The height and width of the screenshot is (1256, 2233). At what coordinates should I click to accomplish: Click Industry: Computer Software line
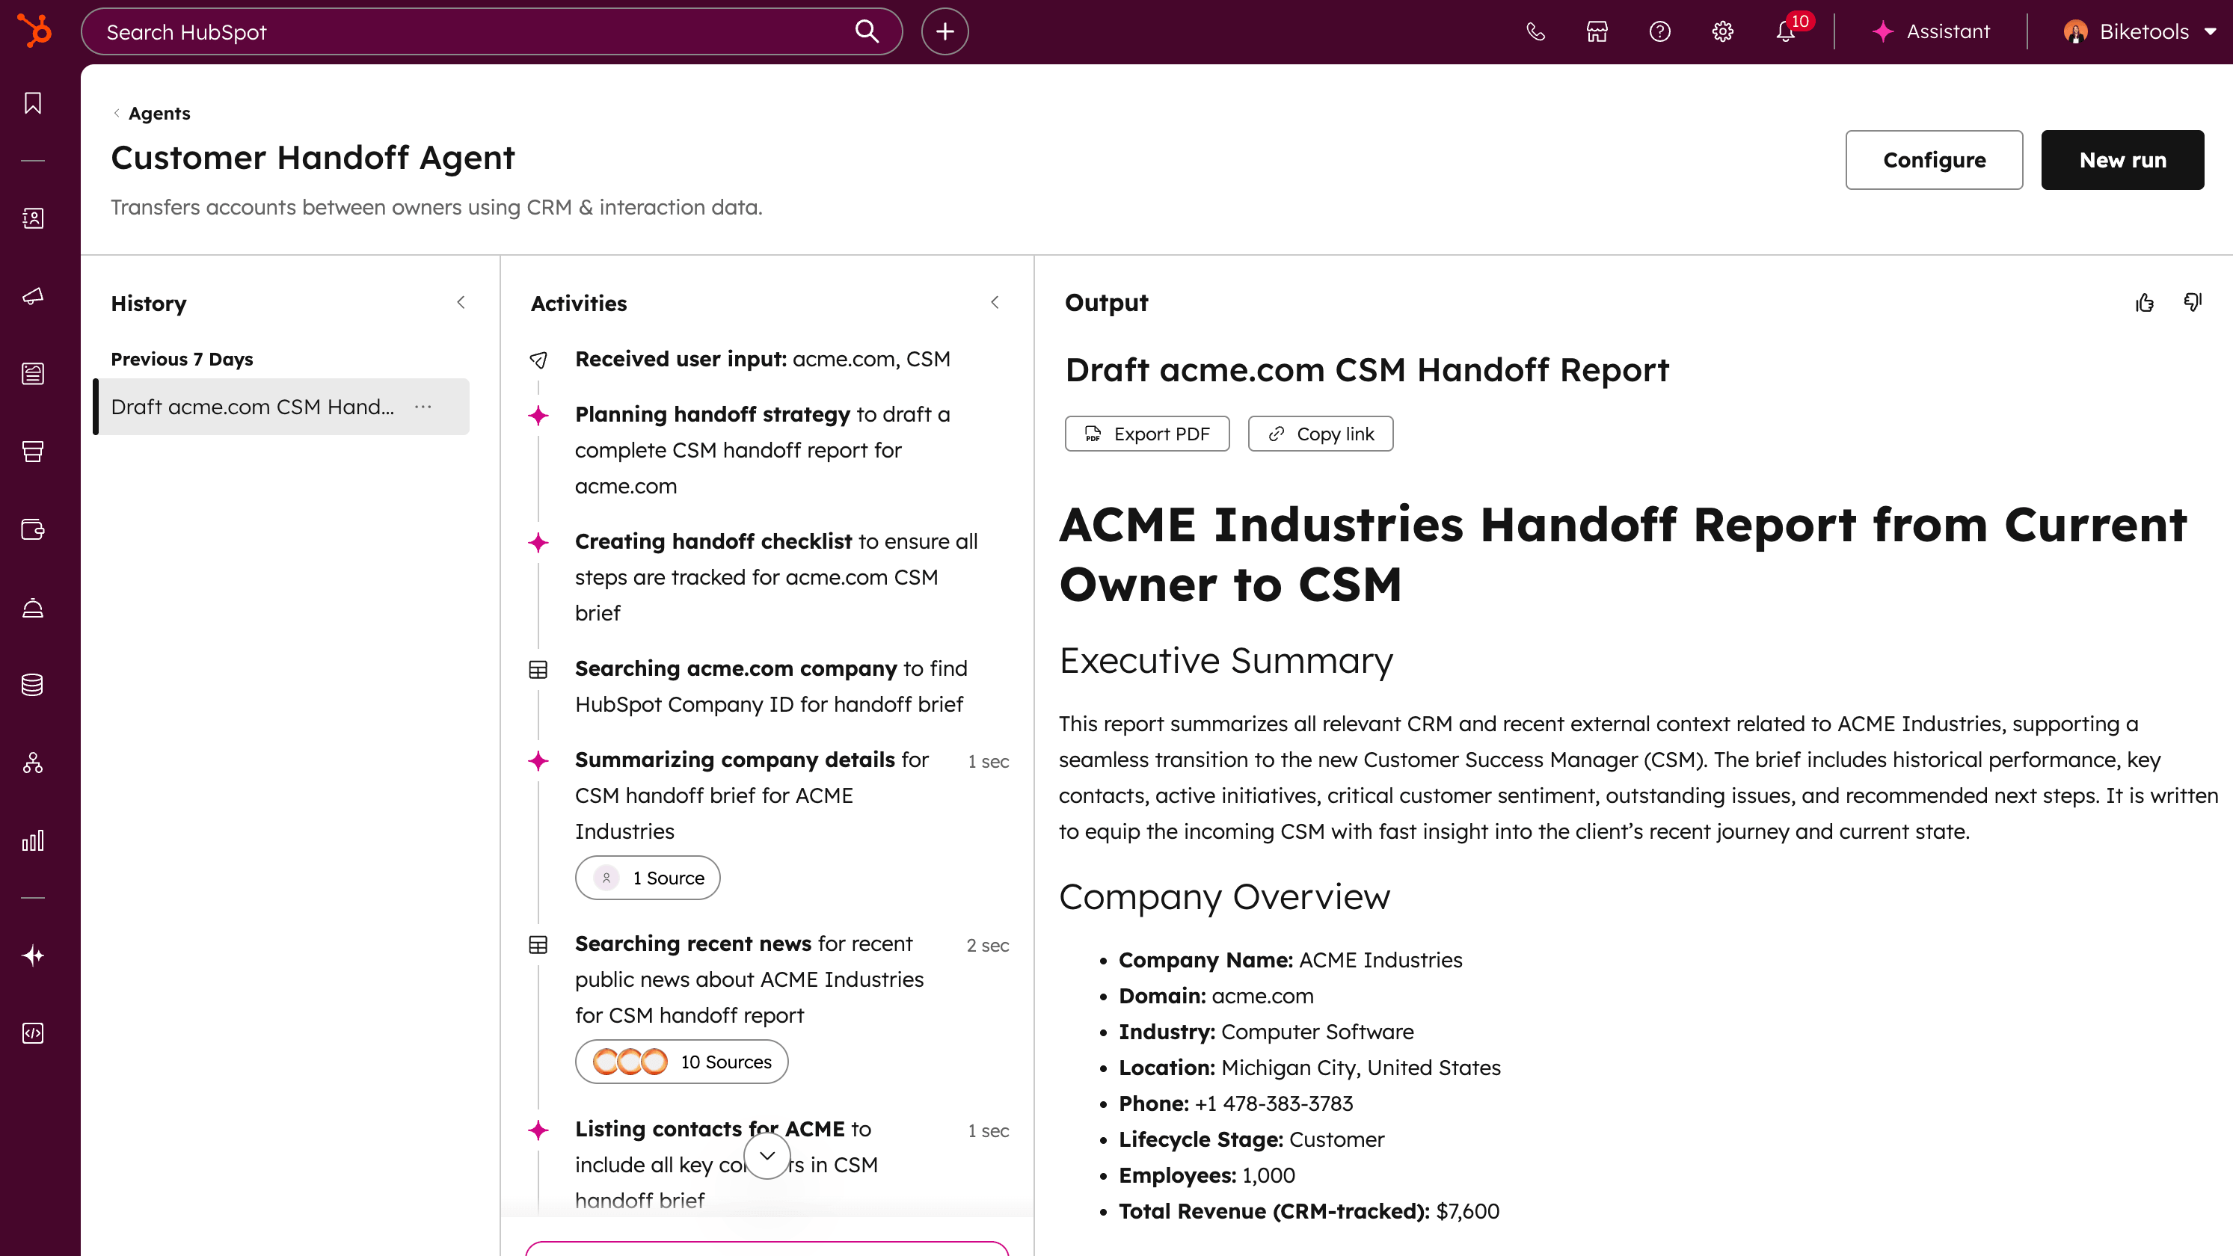pos(1267,1032)
